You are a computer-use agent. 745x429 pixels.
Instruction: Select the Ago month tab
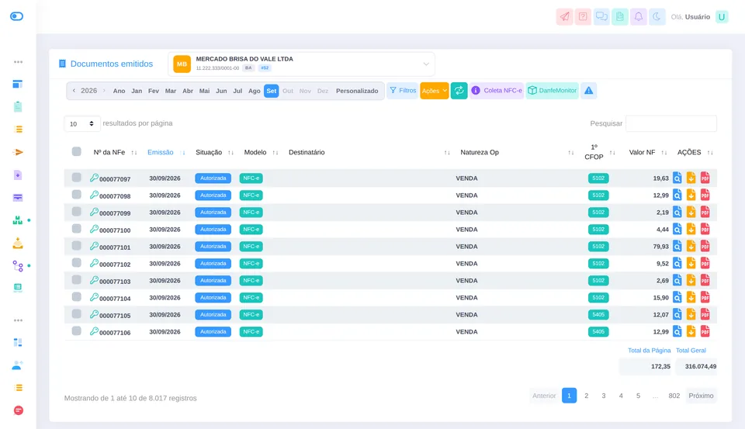point(255,91)
